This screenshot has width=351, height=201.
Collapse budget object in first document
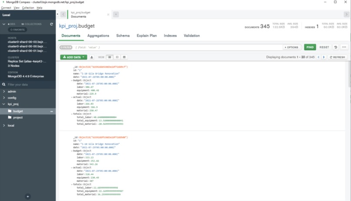pos(72,80)
